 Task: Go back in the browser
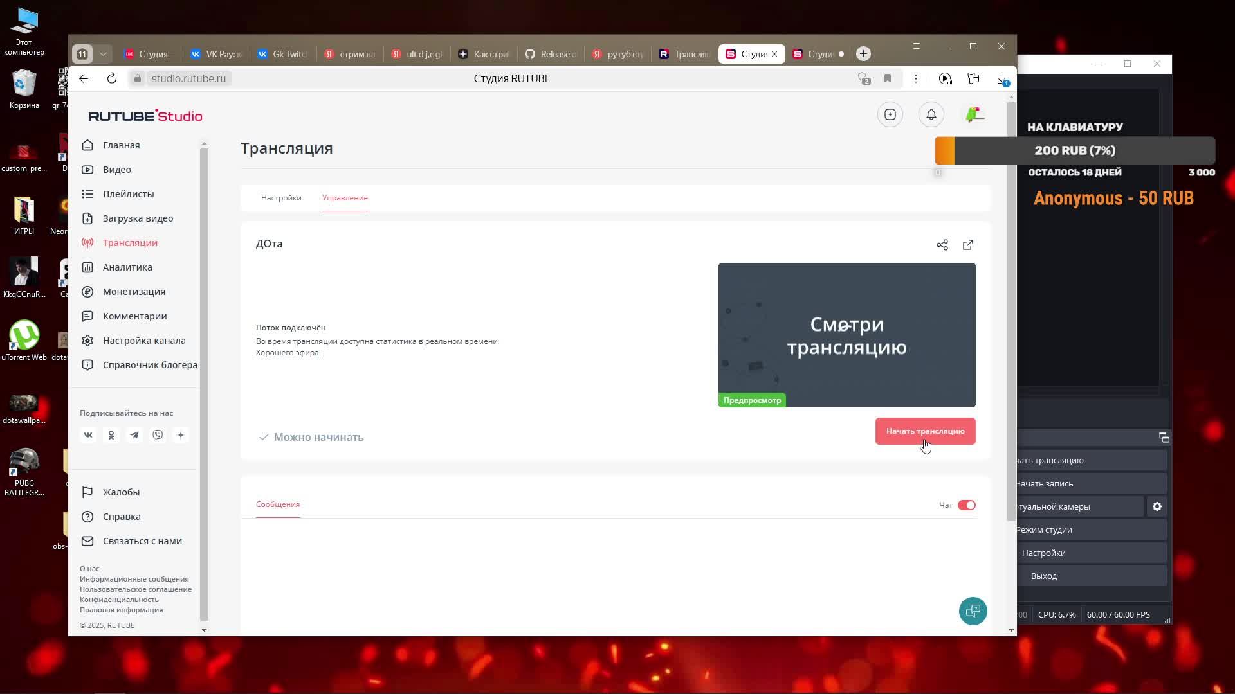[x=84, y=78]
